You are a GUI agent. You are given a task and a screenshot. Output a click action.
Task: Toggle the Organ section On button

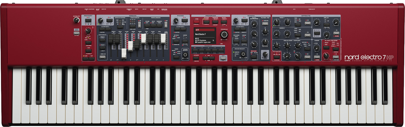coord(109,20)
